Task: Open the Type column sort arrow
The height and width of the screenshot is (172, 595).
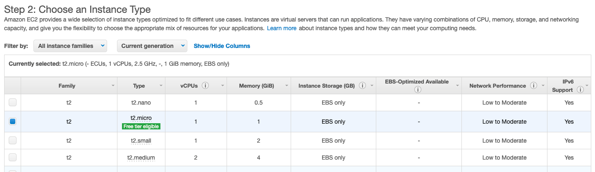Action: 161,86
